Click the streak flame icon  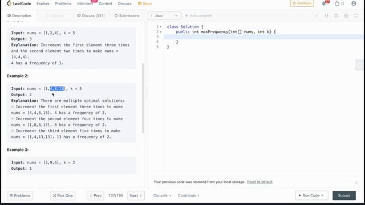[x=337, y=3]
